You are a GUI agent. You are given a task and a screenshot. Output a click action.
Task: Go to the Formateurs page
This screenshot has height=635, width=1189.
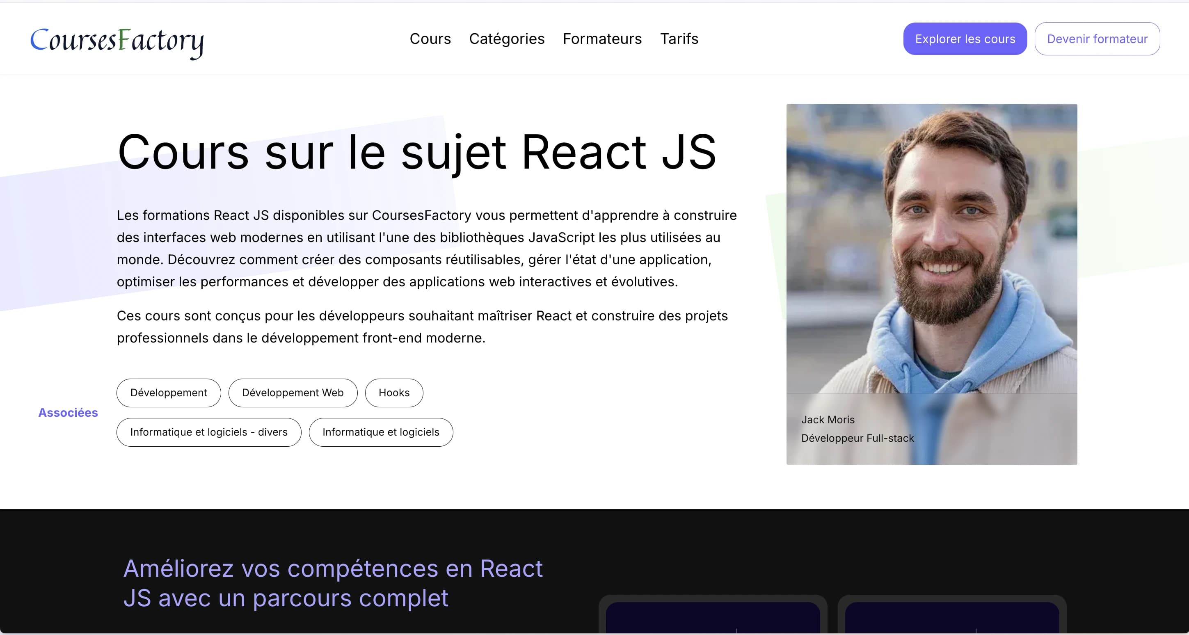point(602,39)
